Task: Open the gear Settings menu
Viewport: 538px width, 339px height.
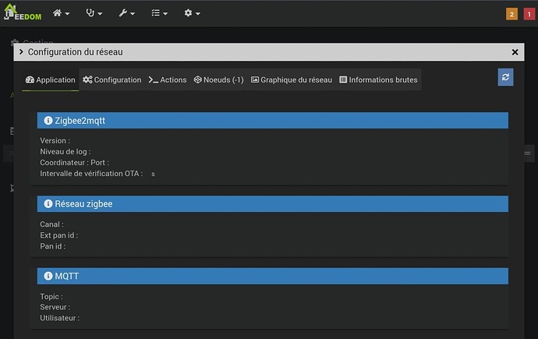Action: click(x=192, y=13)
